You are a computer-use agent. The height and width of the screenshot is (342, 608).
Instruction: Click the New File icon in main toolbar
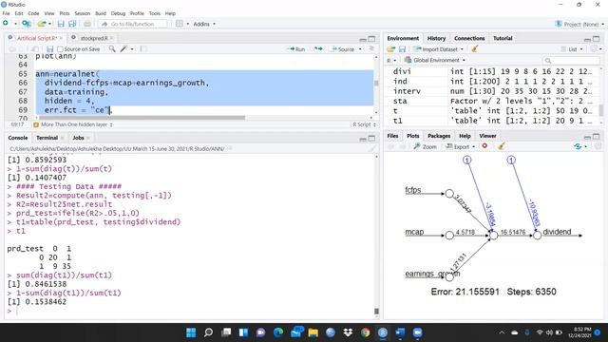point(6,24)
